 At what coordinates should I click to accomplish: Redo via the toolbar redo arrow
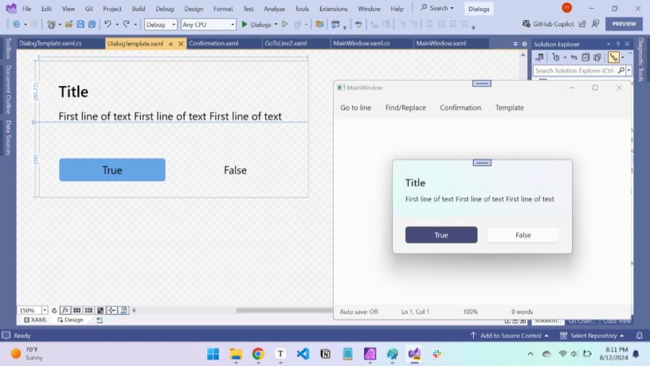126,24
